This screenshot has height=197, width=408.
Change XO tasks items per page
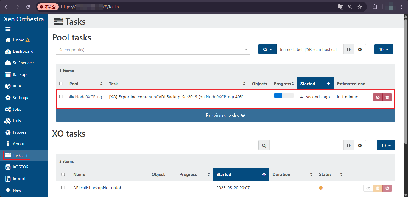coord(386,146)
